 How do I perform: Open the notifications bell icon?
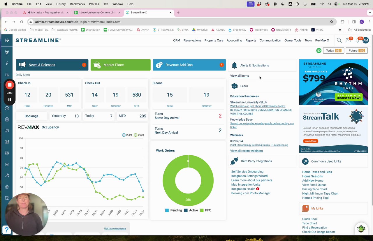[357, 40]
